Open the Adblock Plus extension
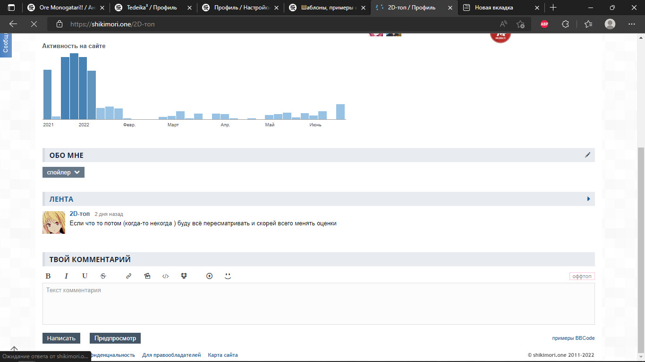The width and height of the screenshot is (645, 362). pyautogui.click(x=544, y=24)
